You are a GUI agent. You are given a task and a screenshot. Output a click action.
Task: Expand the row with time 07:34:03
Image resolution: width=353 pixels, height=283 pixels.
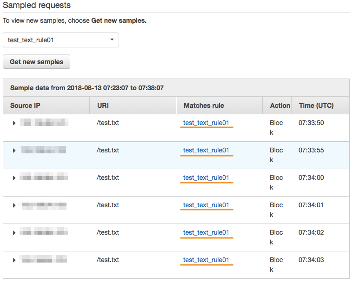click(14, 260)
